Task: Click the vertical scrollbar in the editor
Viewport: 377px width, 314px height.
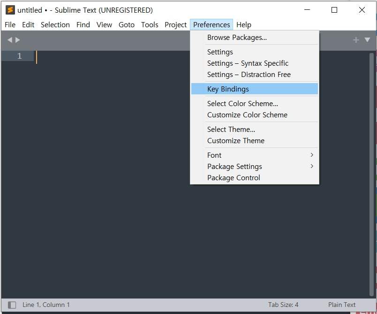Action: pos(371,175)
